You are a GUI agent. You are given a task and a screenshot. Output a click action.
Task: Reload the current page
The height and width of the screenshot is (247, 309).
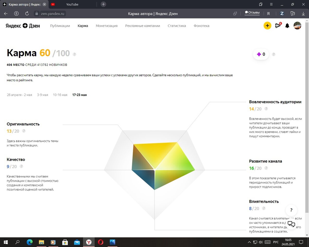click(27, 14)
